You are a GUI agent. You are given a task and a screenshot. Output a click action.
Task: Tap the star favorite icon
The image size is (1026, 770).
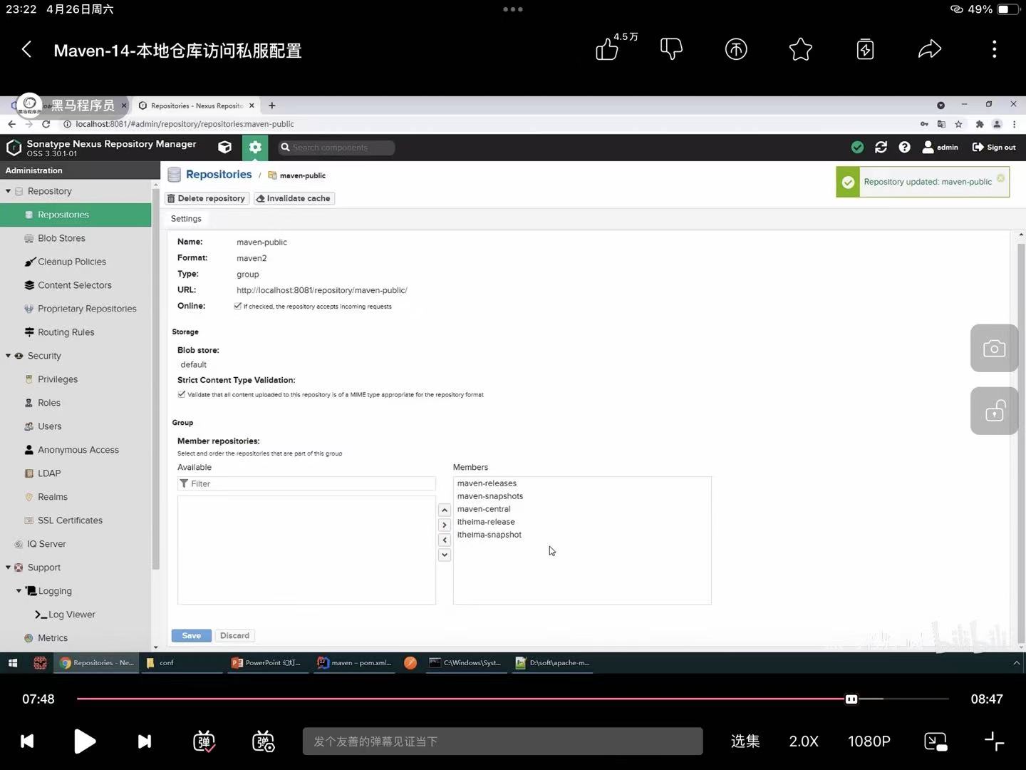click(801, 49)
